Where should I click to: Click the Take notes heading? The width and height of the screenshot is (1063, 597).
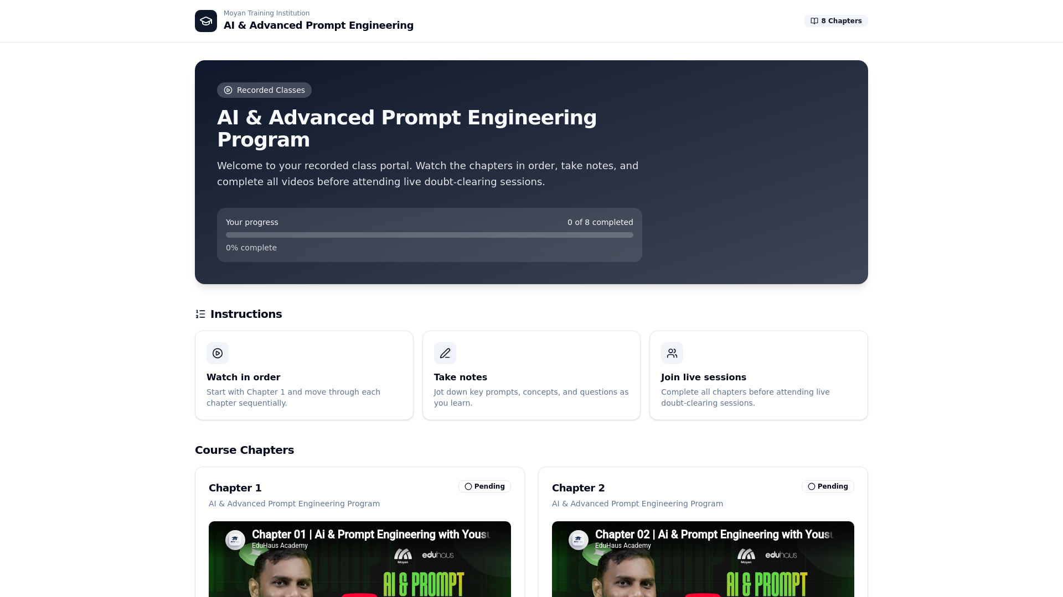tap(461, 377)
